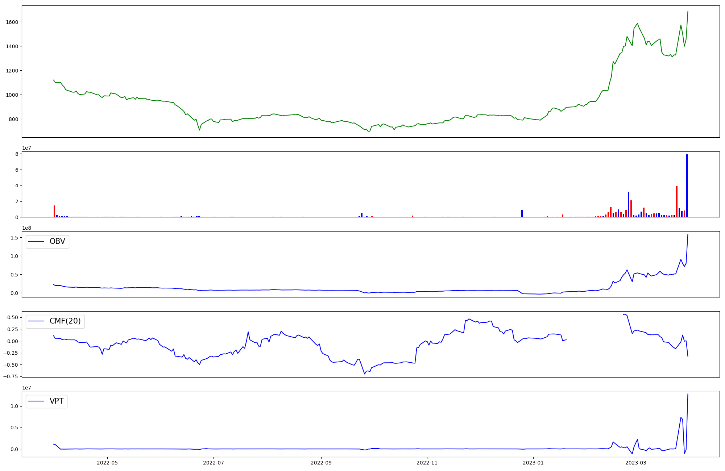The width and height of the screenshot is (725, 471).
Task: Click the 1.5 tick label on OBV axis
Action: point(14,238)
